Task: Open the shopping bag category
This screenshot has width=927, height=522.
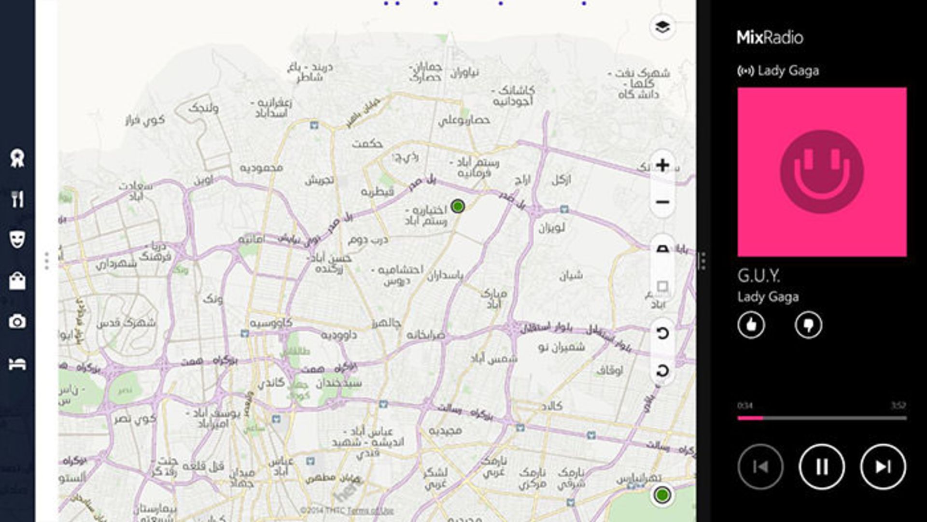Action: (x=17, y=281)
